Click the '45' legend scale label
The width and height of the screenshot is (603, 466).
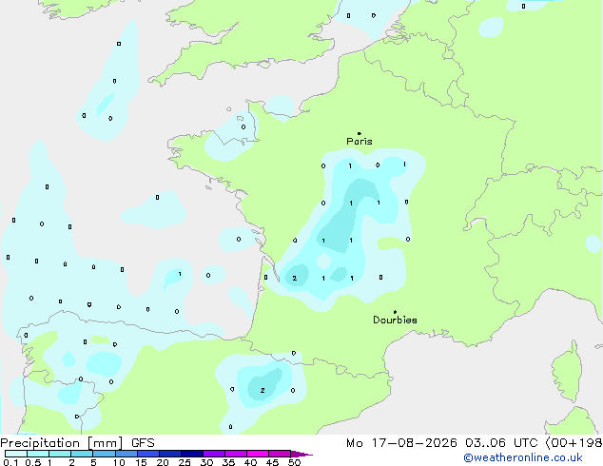[272, 462]
